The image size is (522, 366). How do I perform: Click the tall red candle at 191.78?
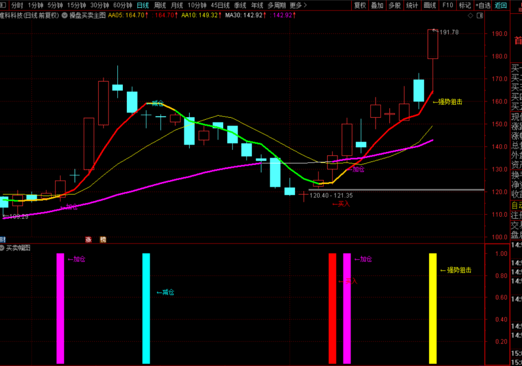(x=433, y=44)
